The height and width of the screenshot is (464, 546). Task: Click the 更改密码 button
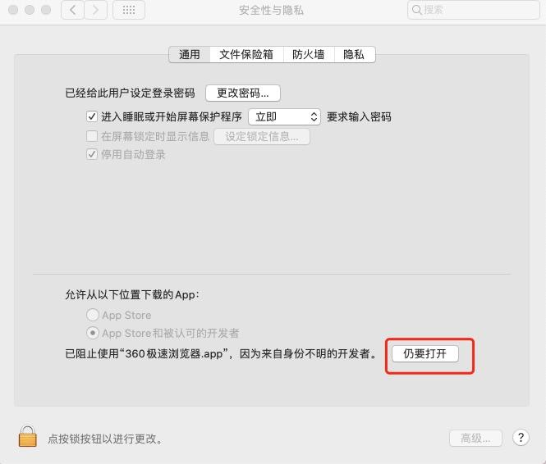tap(243, 93)
